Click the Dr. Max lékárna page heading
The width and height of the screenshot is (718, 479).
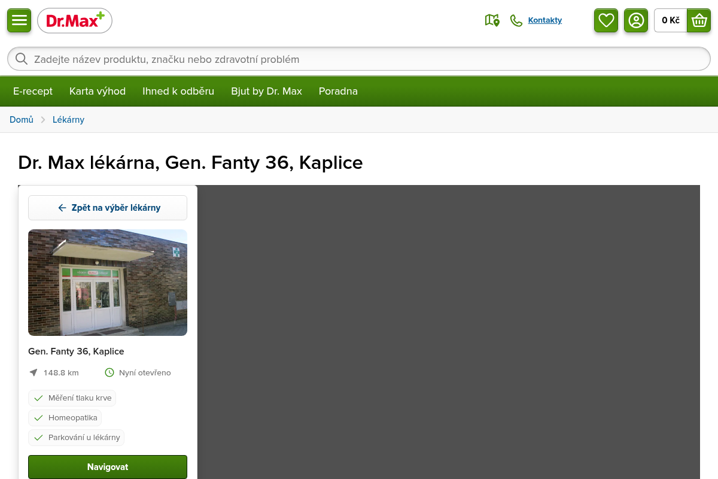tap(190, 163)
